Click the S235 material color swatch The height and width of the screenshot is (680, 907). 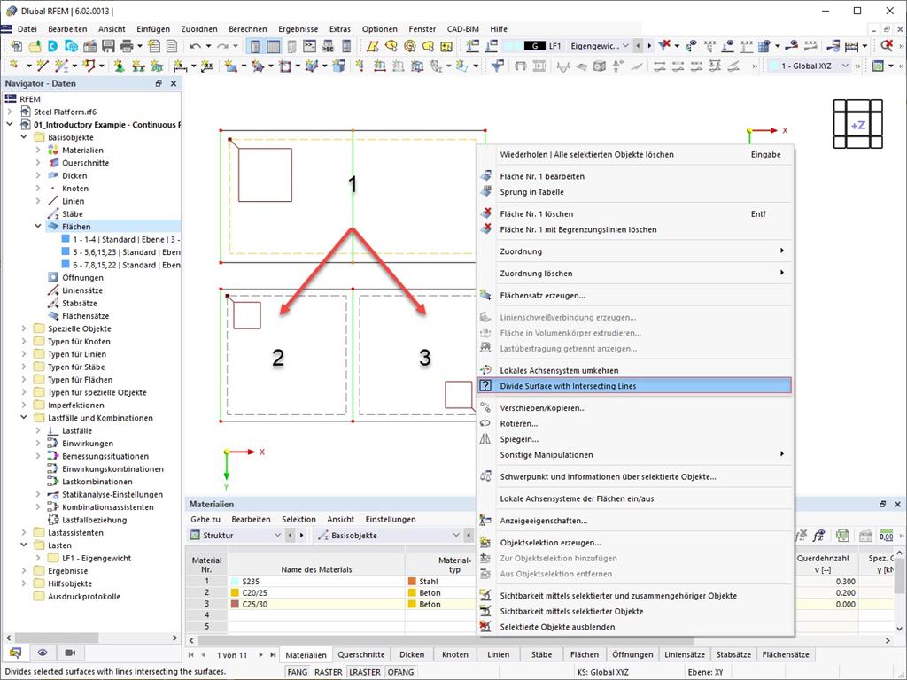235,581
